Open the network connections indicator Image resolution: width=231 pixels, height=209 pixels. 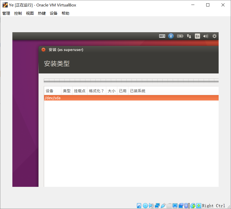[189, 36]
